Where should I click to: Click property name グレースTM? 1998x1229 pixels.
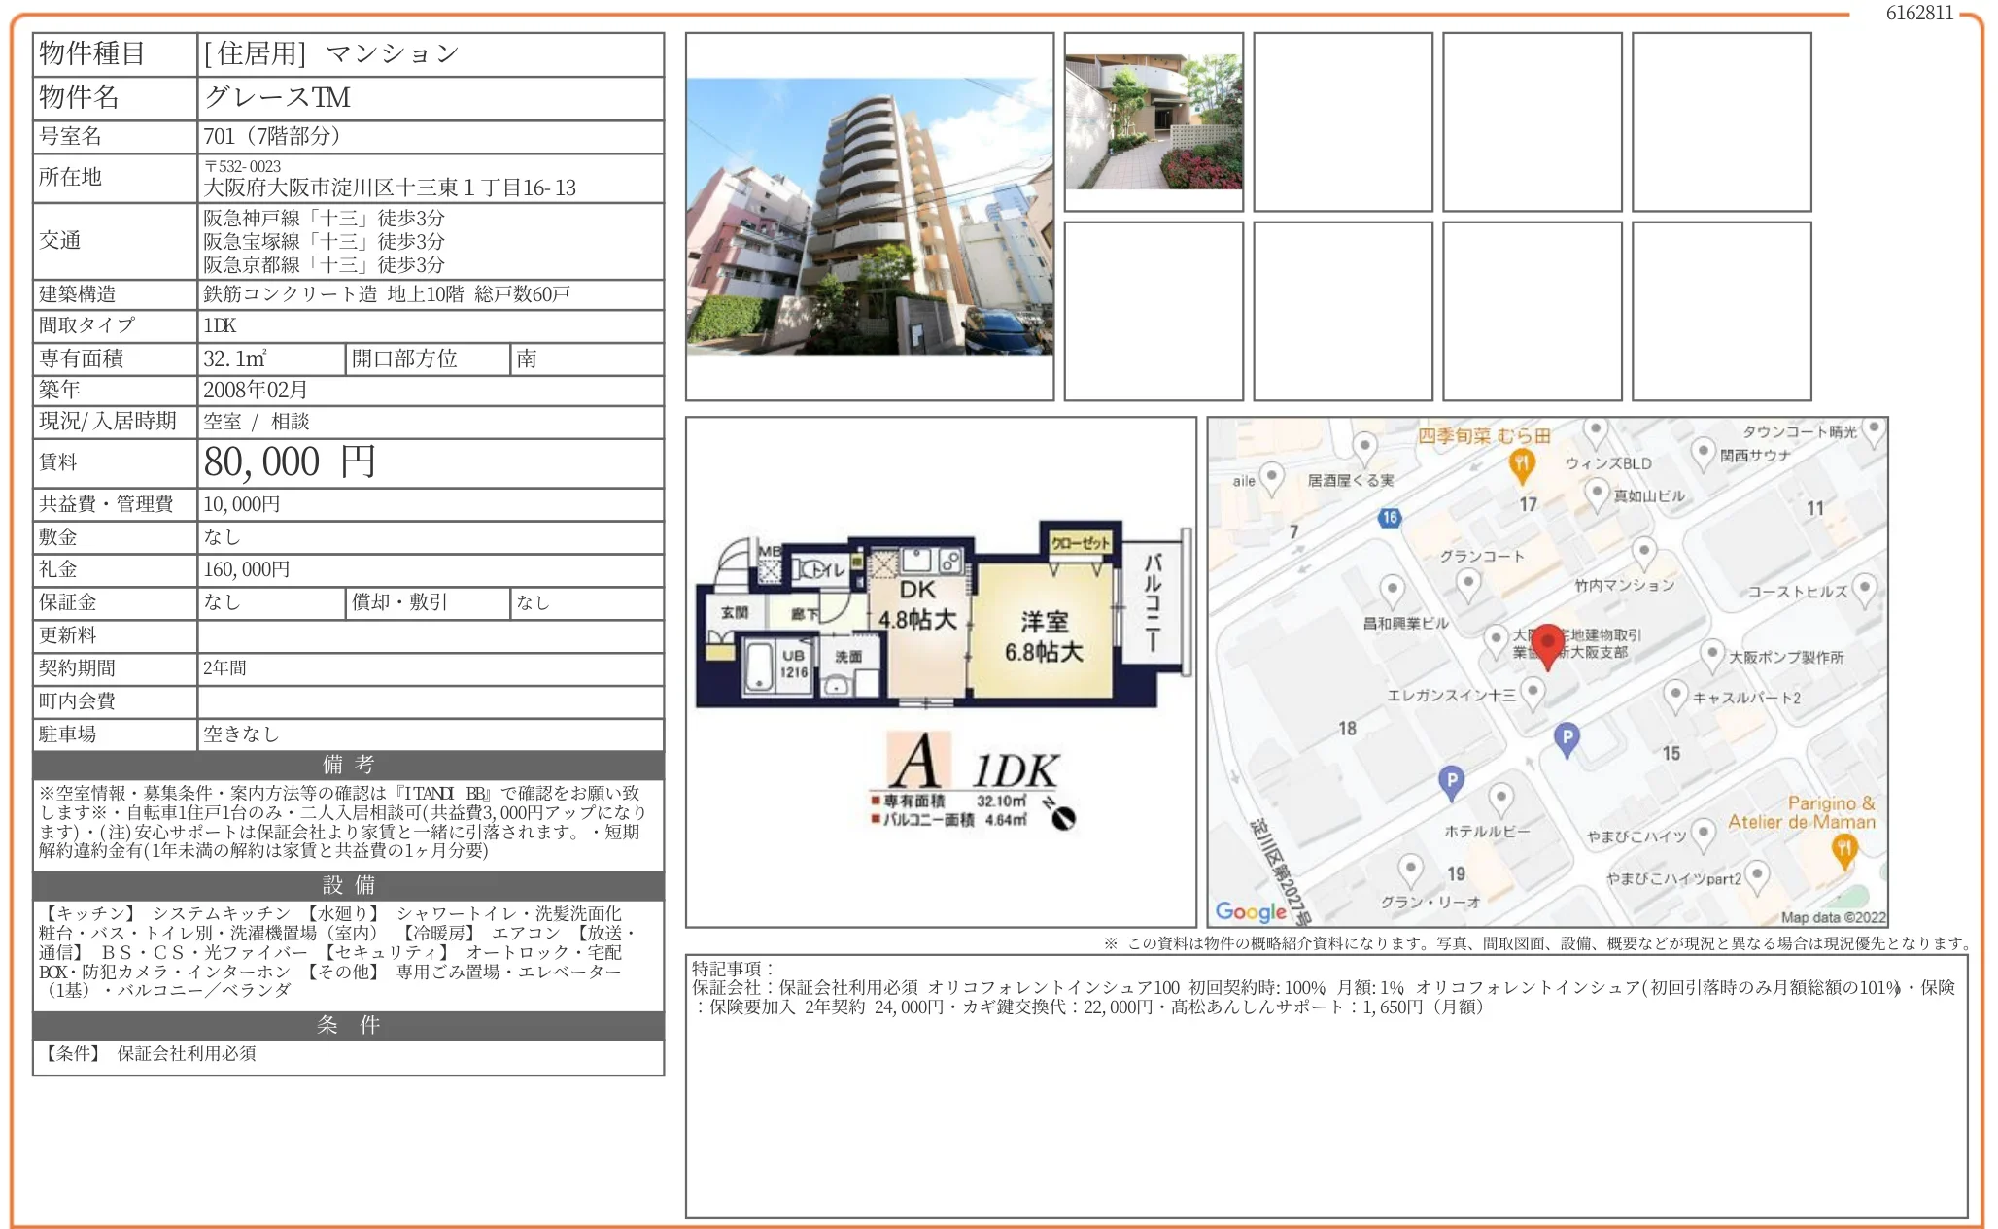tap(278, 97)
